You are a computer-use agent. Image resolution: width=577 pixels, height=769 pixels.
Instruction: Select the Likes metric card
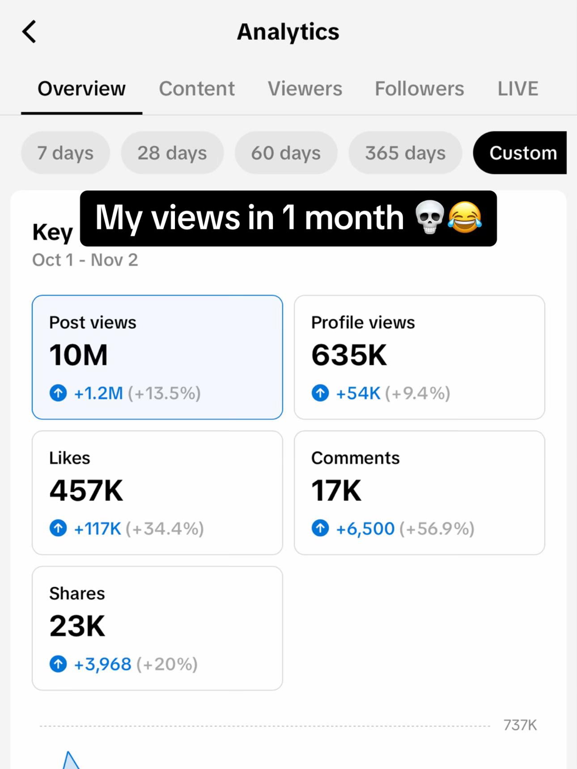(157, 493)
